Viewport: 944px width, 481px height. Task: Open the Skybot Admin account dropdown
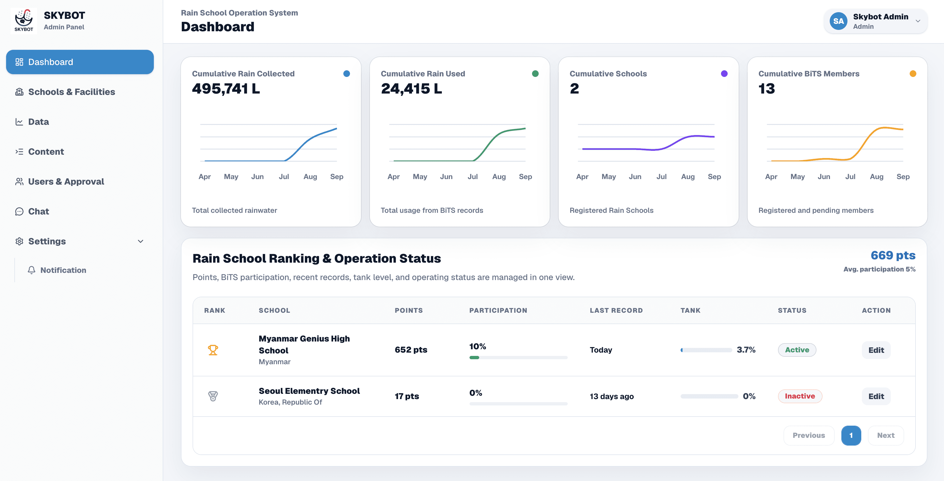pyautogui.click(x=876, y=21)
